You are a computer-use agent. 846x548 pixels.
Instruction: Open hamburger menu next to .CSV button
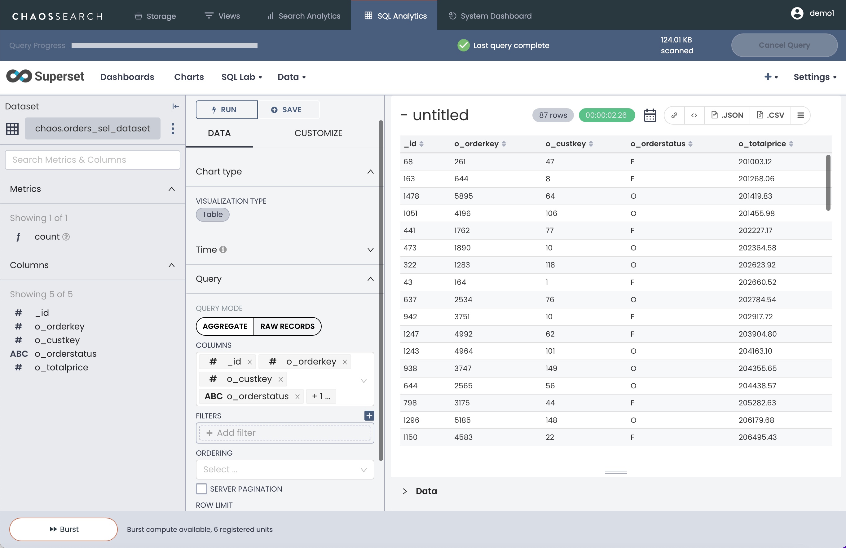800,115
